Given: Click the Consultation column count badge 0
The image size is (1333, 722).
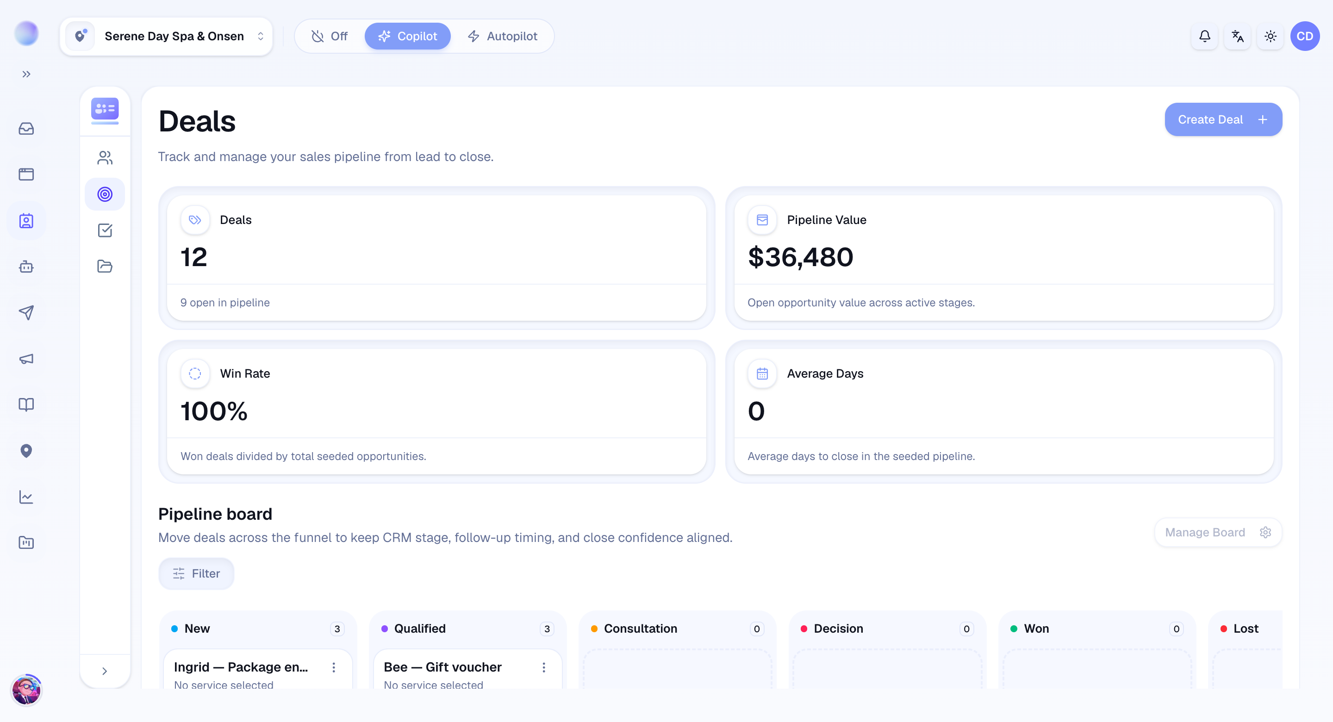Looking at the screenshot, I should [x=757, y=629].
